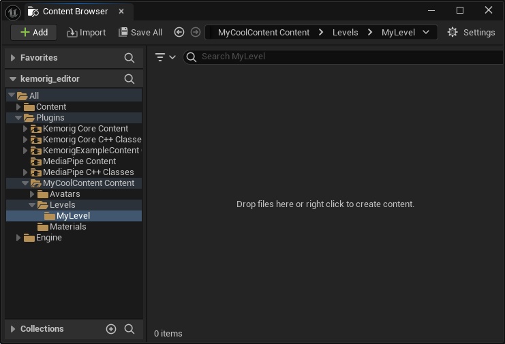Click the back navigation arrow icon
Screen dimensions: 505x344
179,32
